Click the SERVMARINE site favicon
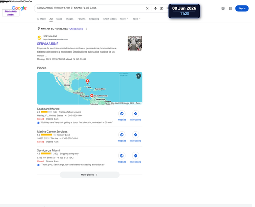The image size is (255, 207). click(39, 38)
